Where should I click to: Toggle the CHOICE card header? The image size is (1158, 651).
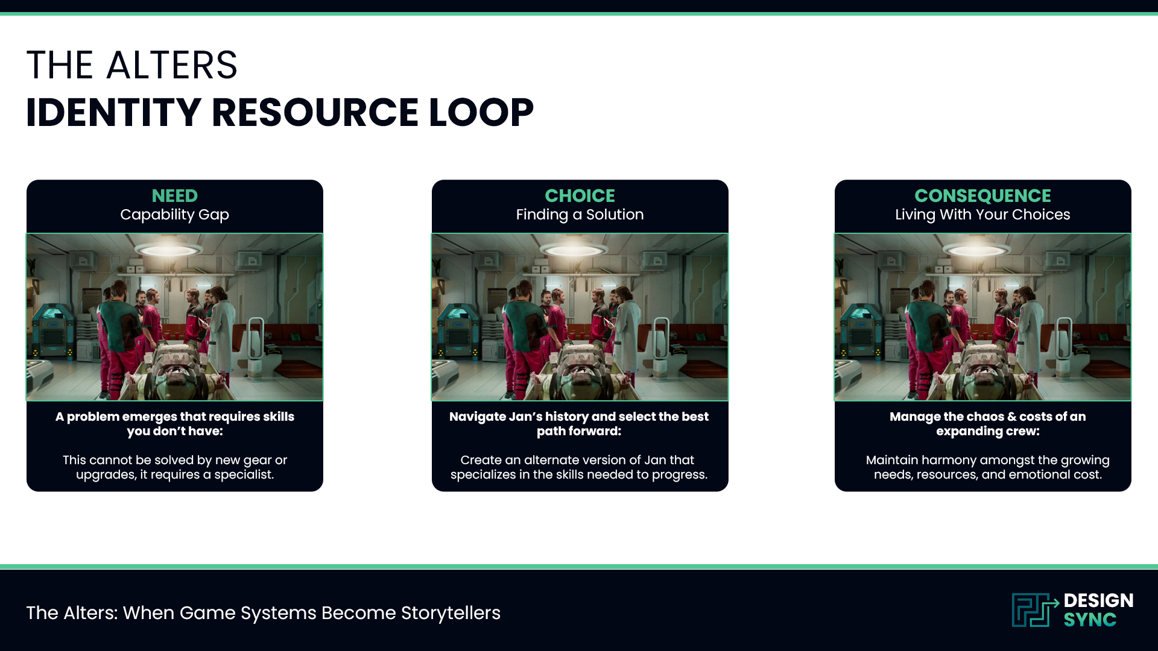tap(580, 205)
